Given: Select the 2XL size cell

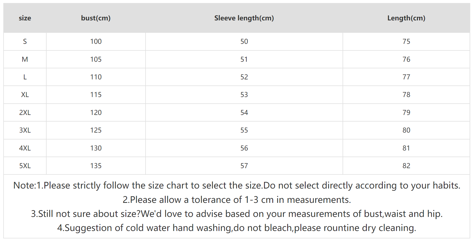Looking at the screenshot, I should click(25, 112).
